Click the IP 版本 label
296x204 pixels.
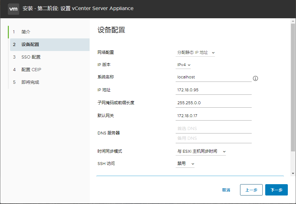(104, 65)
